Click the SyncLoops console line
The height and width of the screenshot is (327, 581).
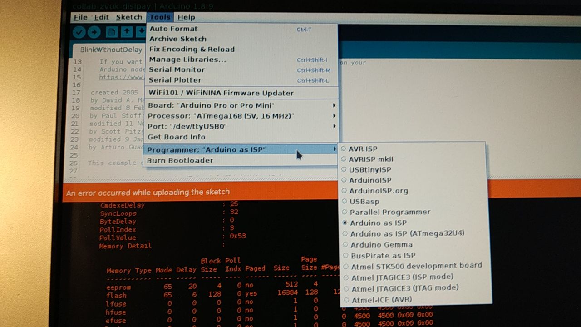169,213
